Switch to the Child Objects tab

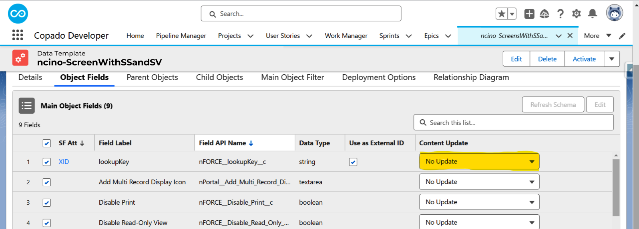point(219,77)
